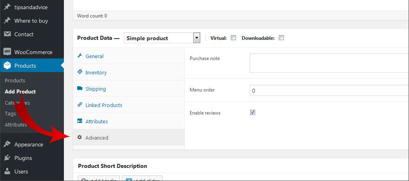The image size is (409, 181).
Task: Click the Plugins plug icon
Action: coord(7,158)
